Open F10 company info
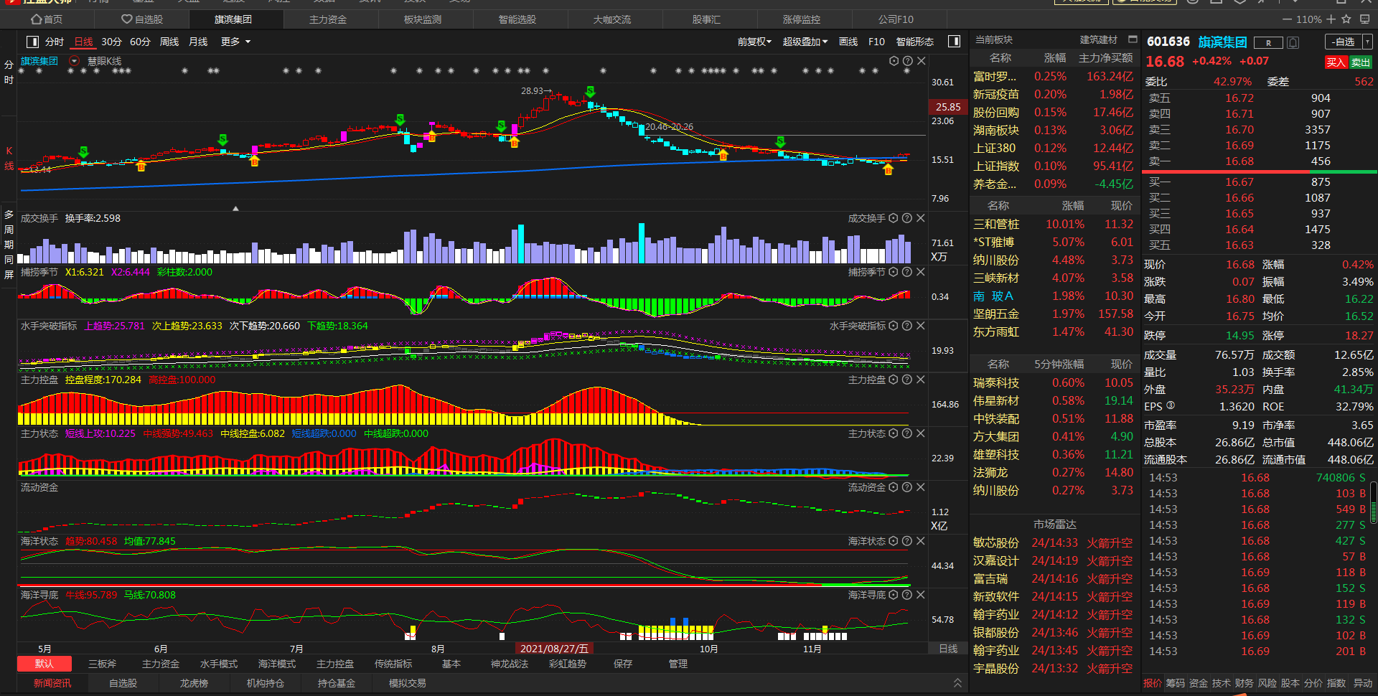The image size is (1378, 696). 876,42
